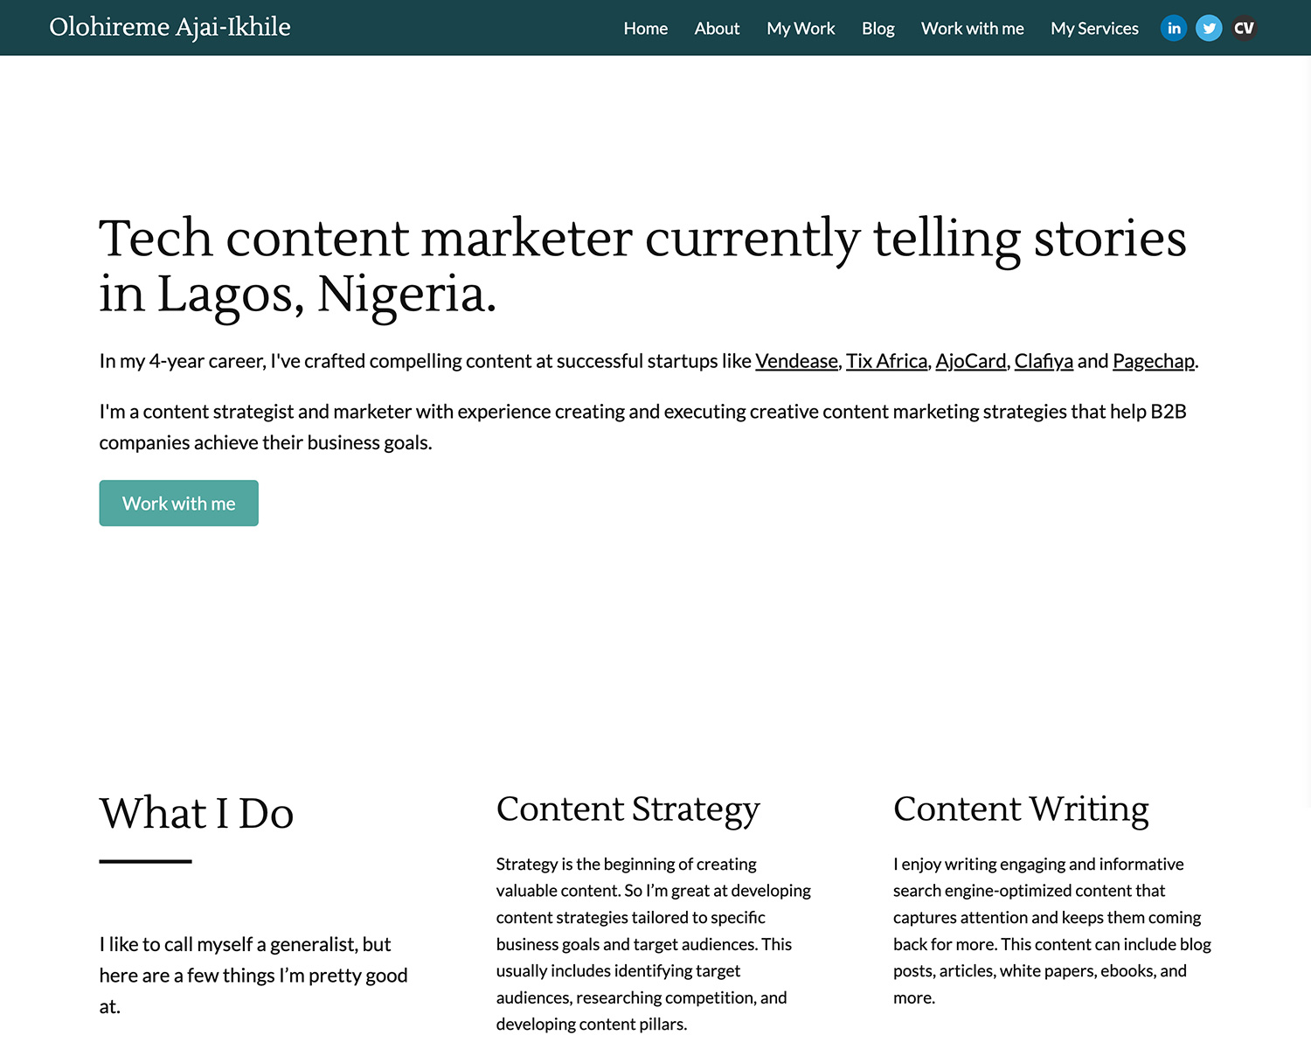Click the Content Writing section title
Image resolution: width=1311 pixels, height=1049 pixels.
pyautogui.click(x=1021, y=809)
